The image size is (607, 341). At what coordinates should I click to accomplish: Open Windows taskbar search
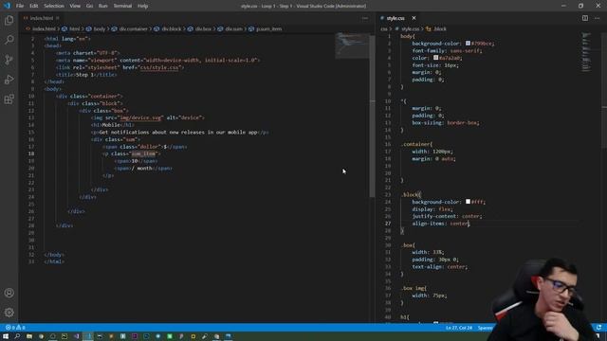17,336
